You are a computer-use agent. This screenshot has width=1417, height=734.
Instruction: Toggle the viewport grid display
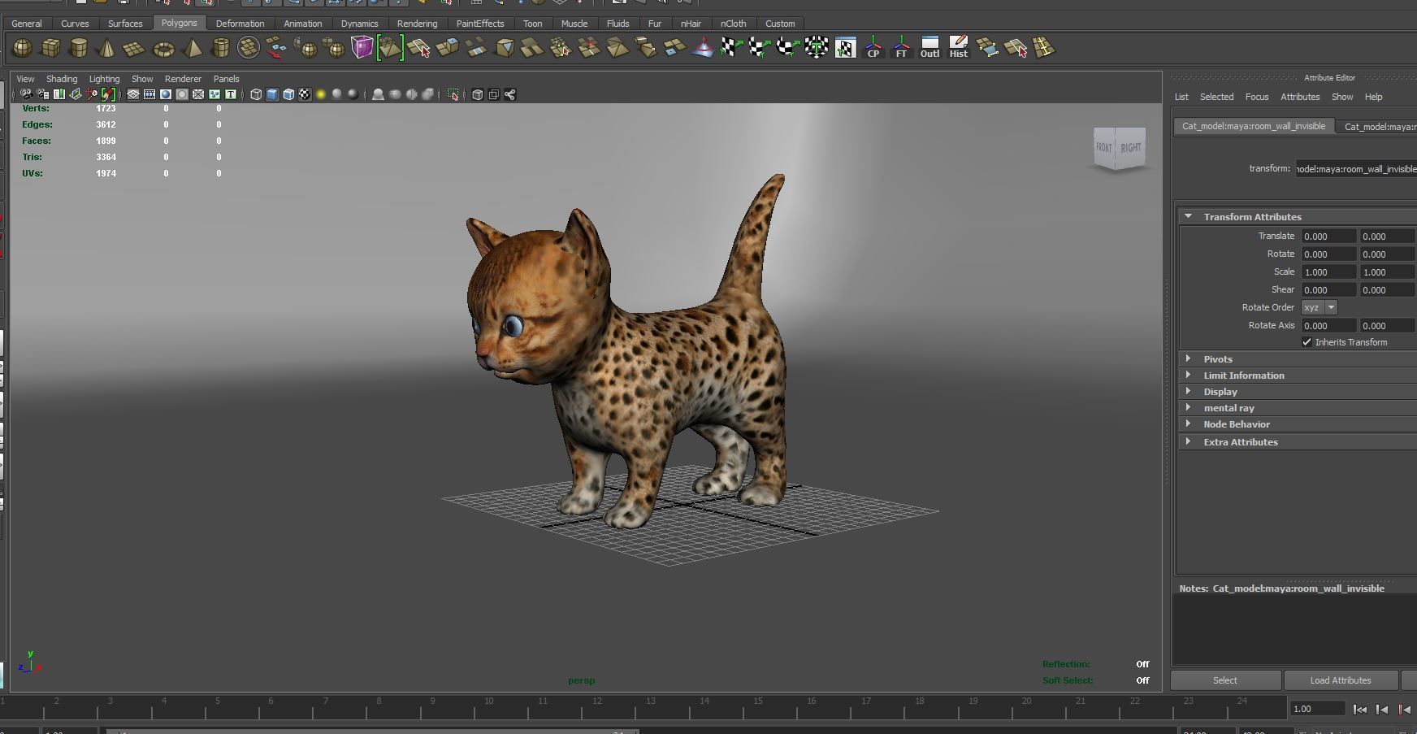[133, 94]
